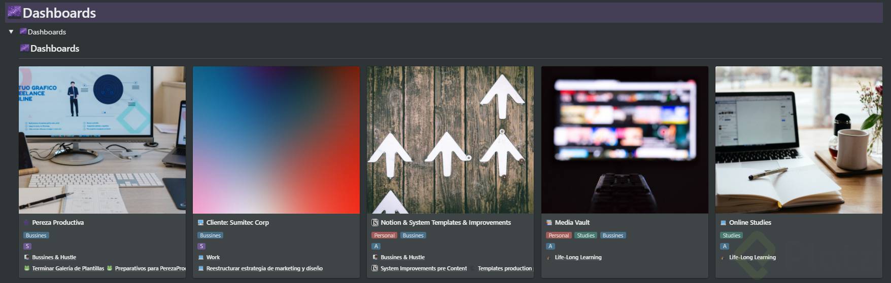Viewport: 891px width, 283px height.
Task: Click the Bussines tag on the Notion & System card
Action: [x=413, y=235]
